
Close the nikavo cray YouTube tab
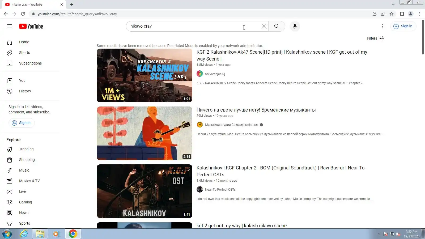(x=62, y=5)
